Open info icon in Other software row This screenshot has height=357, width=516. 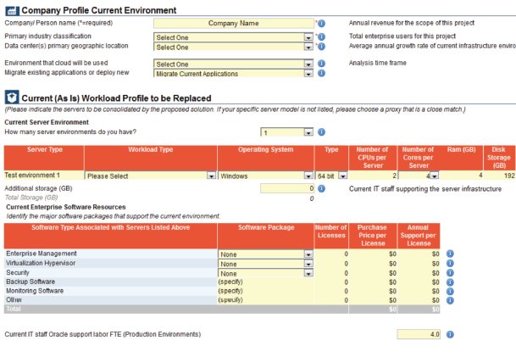(x=450, y=300)
